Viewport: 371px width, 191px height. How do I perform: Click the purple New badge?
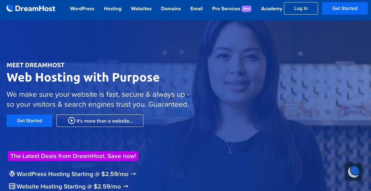click(x=247, y=9)
